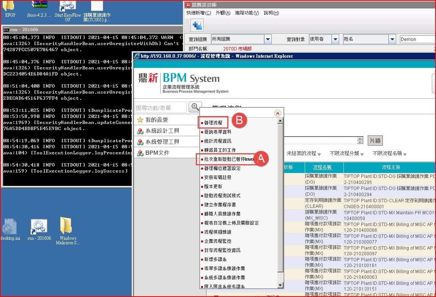The width and height of the screenshot is (436, 297).
Task: Click the star icon beside 我的最愛
Action: pos(140,120)
